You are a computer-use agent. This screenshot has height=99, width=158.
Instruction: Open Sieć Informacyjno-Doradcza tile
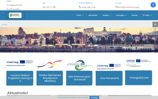79,78
